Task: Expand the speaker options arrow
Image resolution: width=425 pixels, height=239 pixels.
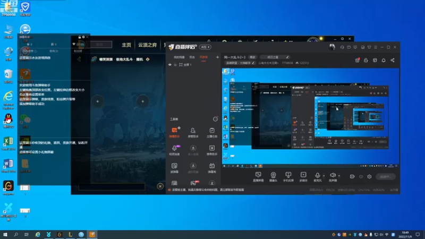Action: 339,176
